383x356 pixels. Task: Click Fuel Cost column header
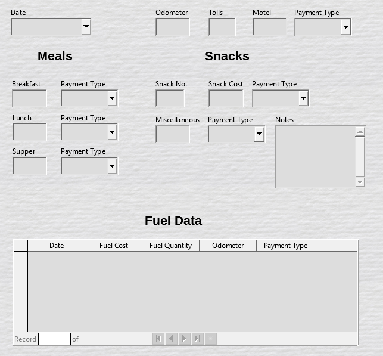113,246
